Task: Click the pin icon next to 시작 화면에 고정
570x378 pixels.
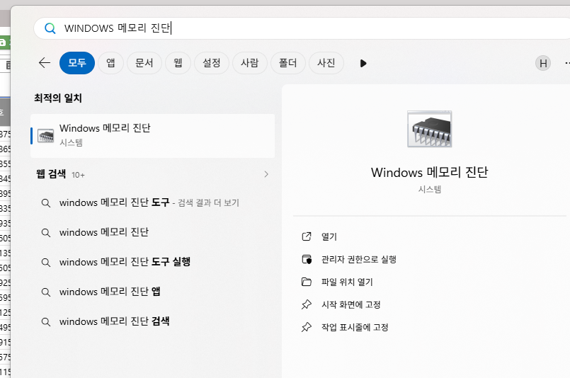Action: point(307,304)
